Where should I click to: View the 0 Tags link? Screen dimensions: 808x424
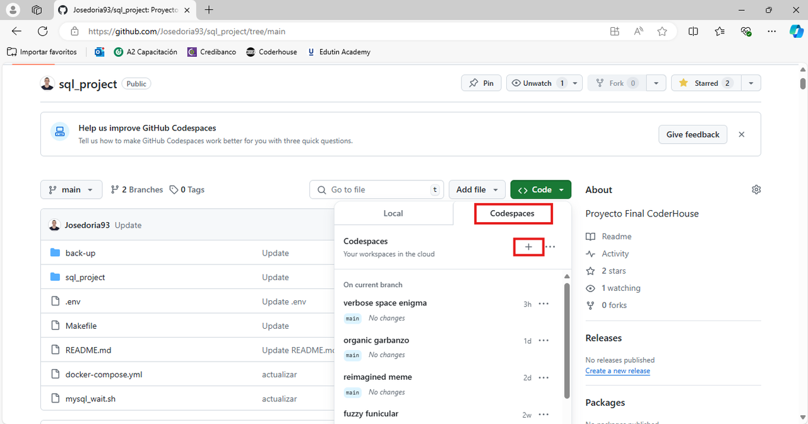tap(187, 190)
